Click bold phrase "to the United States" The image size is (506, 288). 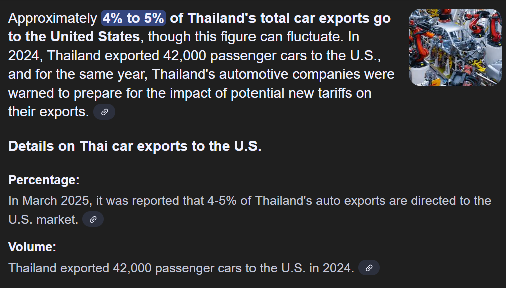[74, 37]
